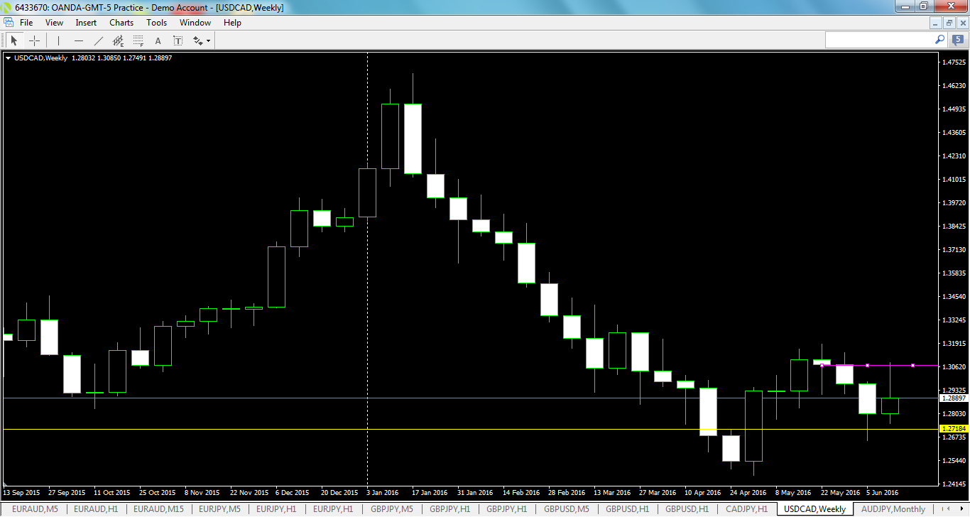Open the Charts menu
Image resolution: width=970 pixels, height=517 pixels.
tap(121, 22)
